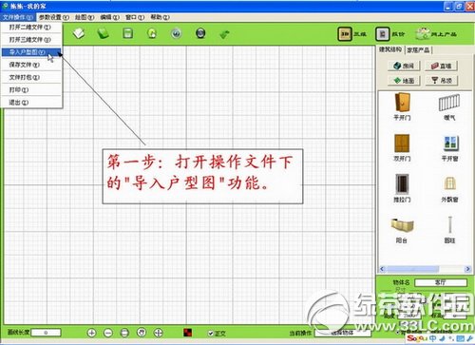Select the pan hand tool icon

pos(142,333)
